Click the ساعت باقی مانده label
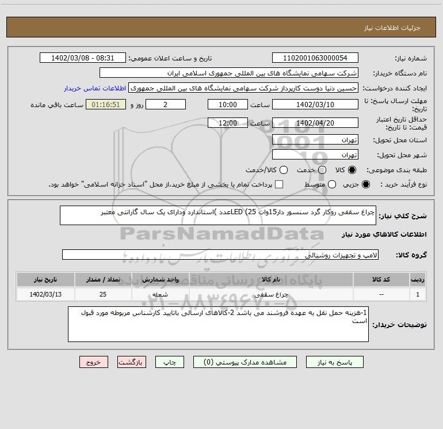Screen dimensions: 443x429 tap(57, 105)
